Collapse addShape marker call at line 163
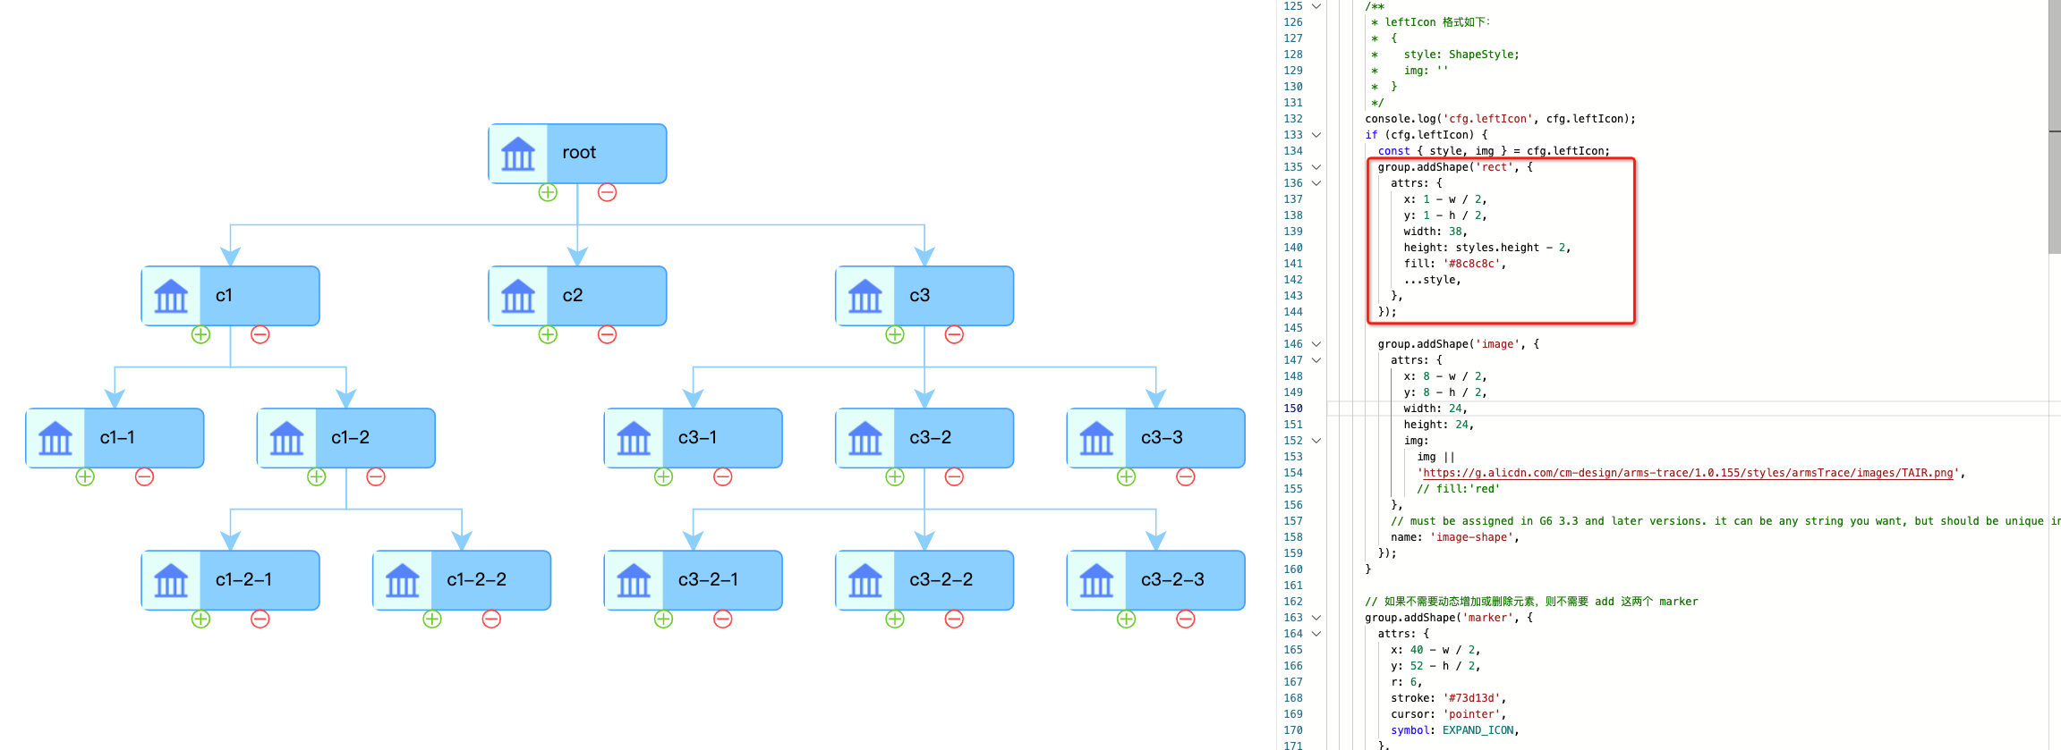Image resolution: width=2061 pixels, height=750 pixels. [x=1316, y=618]
